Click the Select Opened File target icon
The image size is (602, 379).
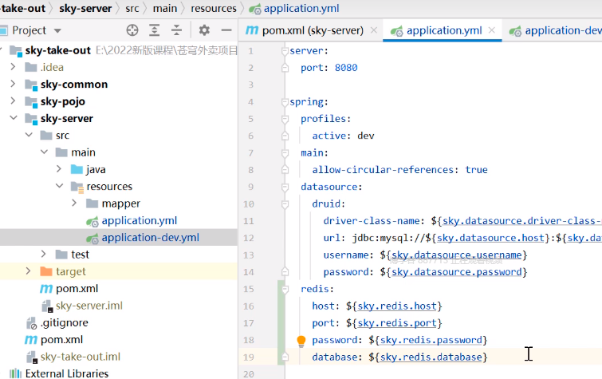point(132,30)
